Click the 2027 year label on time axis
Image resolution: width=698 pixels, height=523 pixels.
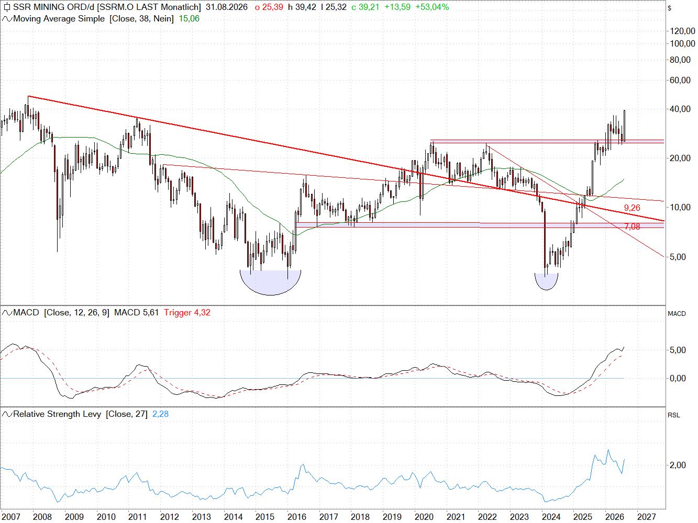[x=647, y=517]
